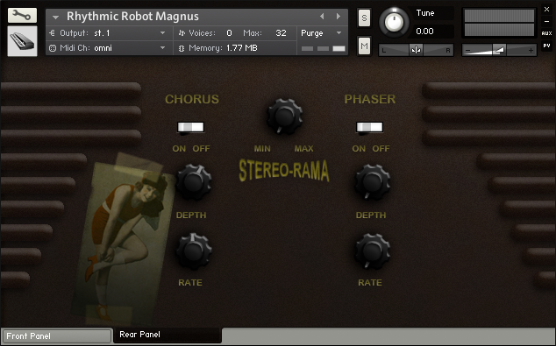
Task: Click the pan slider R end
Action: coord(448,51)
